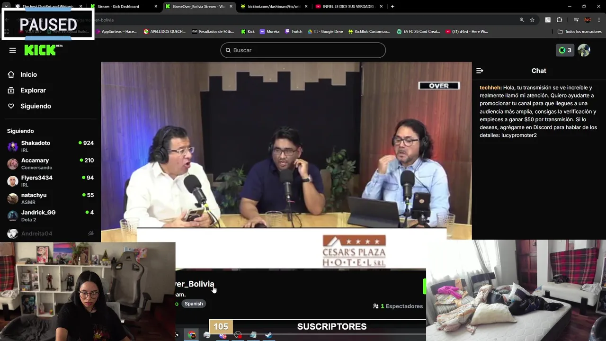The width and height of the screenshot is (606, 341).
Task: Open the APELLIDOS QUECH... bookmark
Action: point(165,32)
